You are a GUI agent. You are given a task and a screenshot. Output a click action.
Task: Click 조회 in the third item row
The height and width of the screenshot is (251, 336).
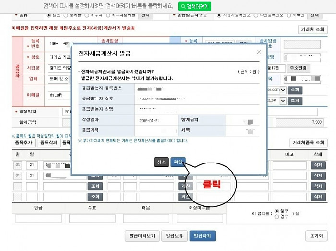click(x=95, y=186)
